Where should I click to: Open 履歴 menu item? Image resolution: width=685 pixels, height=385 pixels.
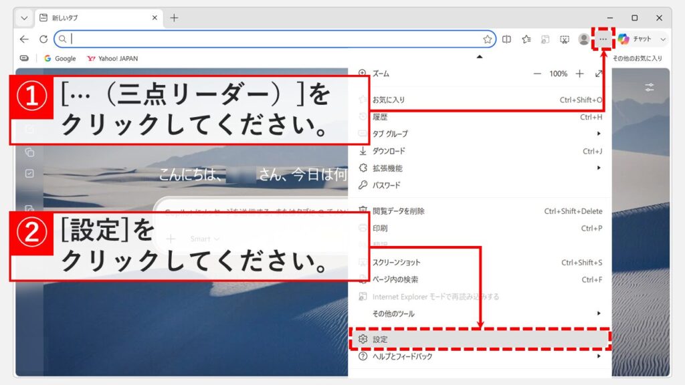coord(480,117)
